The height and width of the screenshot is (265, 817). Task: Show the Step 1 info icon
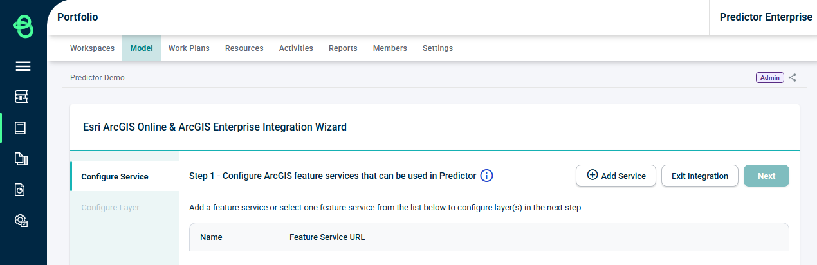pyautogui.click(x=487, y=176)
